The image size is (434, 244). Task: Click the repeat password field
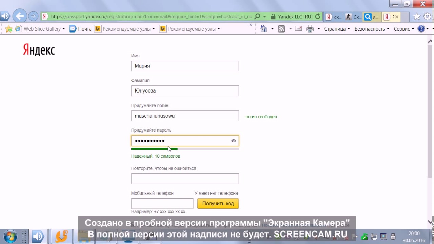185,179
